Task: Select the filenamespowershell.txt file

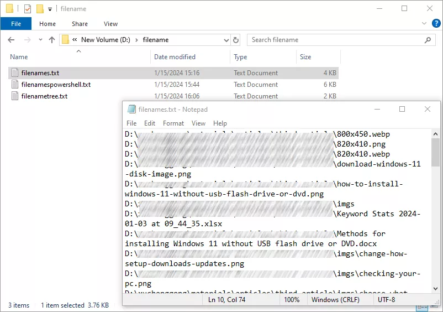Action: tap(56, 85)
